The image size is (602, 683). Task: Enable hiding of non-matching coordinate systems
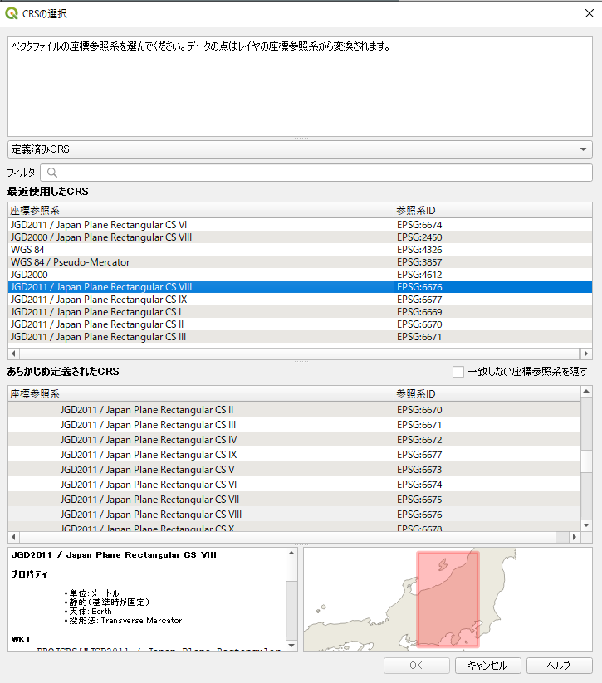click(458, 372)
